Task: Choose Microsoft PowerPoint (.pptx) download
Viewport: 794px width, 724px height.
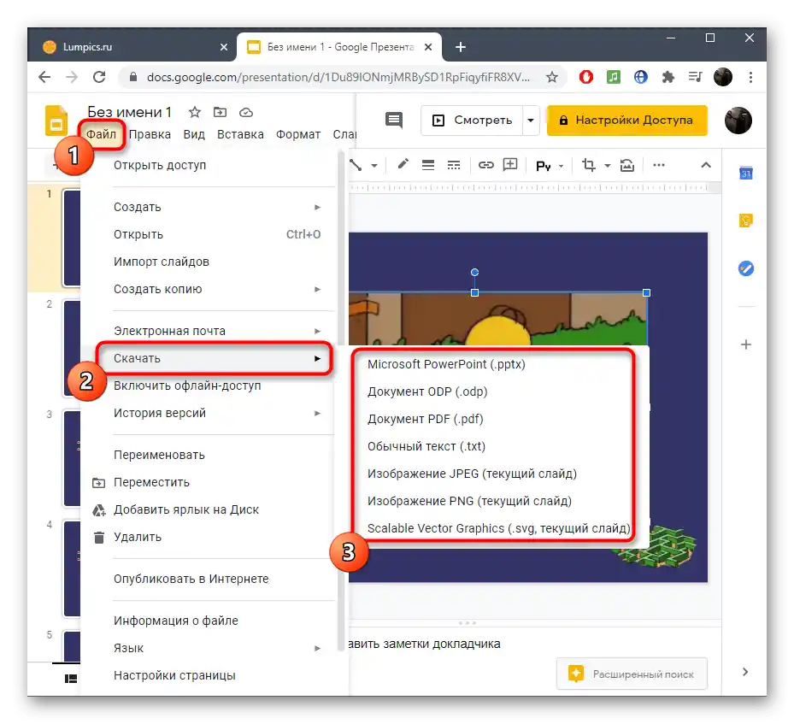Action: coord(446,364)
